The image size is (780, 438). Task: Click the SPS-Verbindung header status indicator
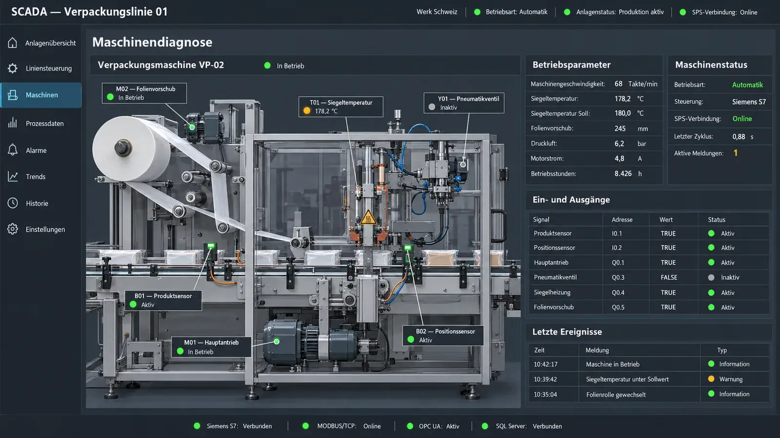pyautogui.click(x=683, y=12)
